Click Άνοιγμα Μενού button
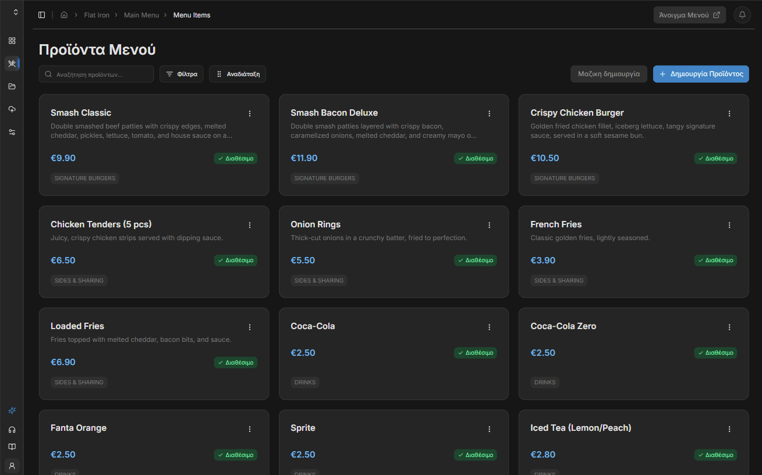 pyautogui.click(x=689, y=15)
